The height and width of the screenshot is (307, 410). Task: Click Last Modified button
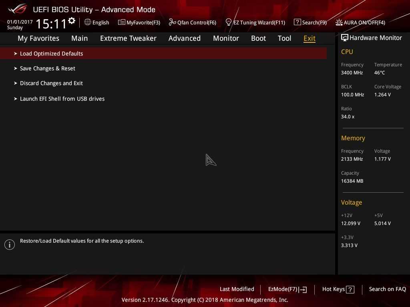237,289
